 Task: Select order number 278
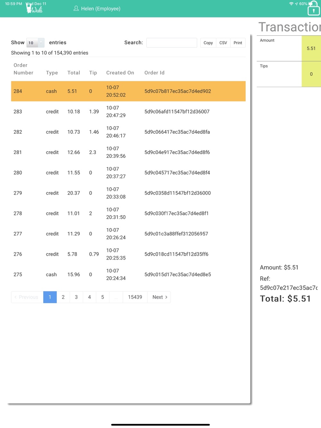pyautogui.click(x=18, y=213)
